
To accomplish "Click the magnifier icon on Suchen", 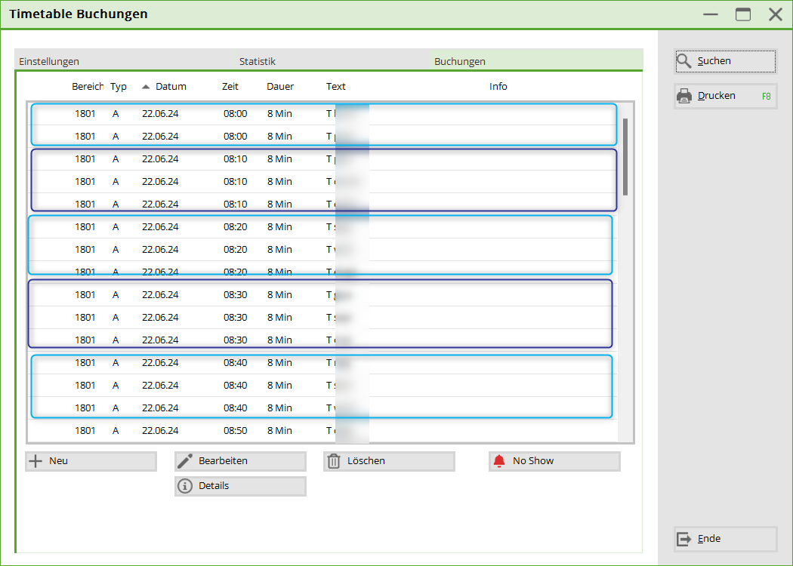I will [x=684, y=61].
